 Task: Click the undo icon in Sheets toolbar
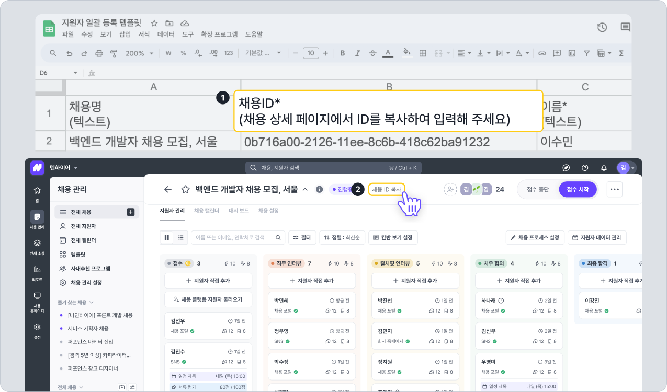(69, 53)
